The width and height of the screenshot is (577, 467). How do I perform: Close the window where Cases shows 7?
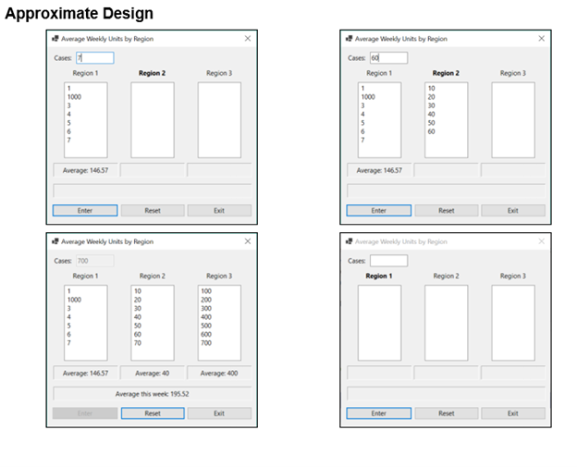248,39
